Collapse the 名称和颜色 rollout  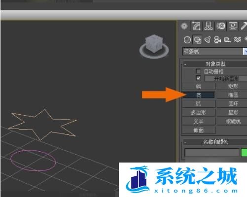tap(185, 142)
